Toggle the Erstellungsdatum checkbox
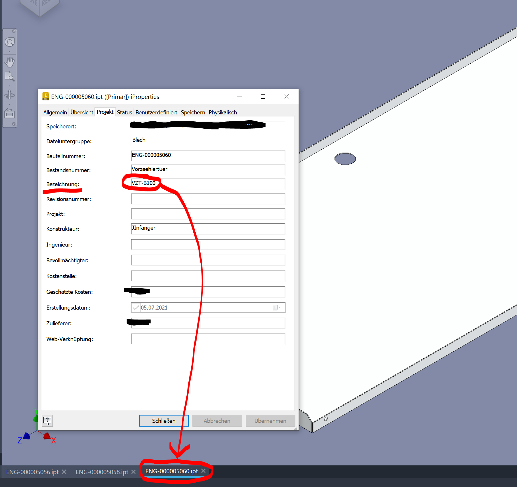 point(136,308)
